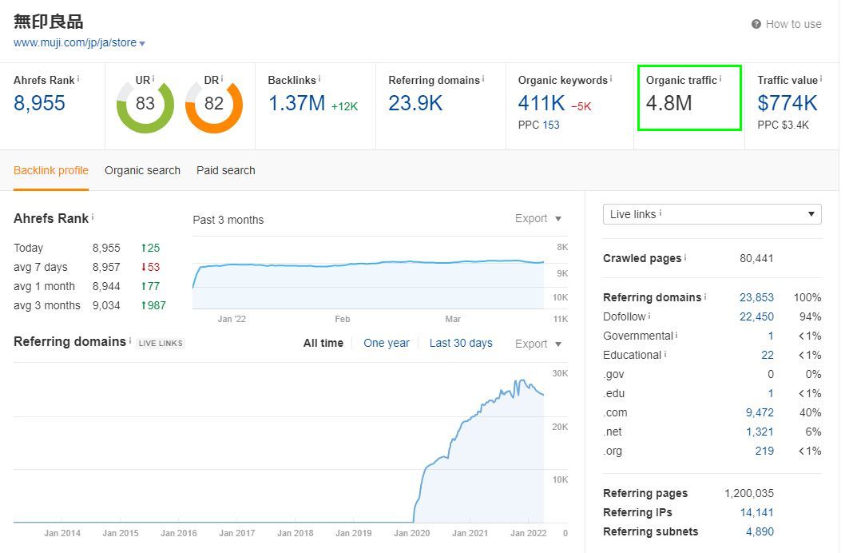
Task: Switch to the Organic search tab
Action: 142,170
